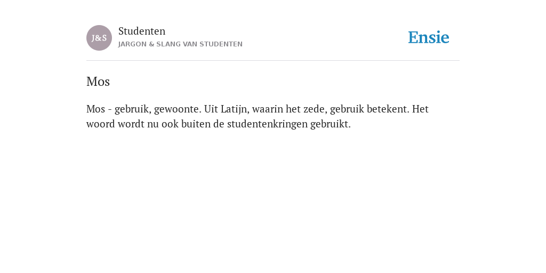Screen dimensions: 546x273
Task: Click the ampersand inside the J&S avatar
Action: [x=99, y=38]
